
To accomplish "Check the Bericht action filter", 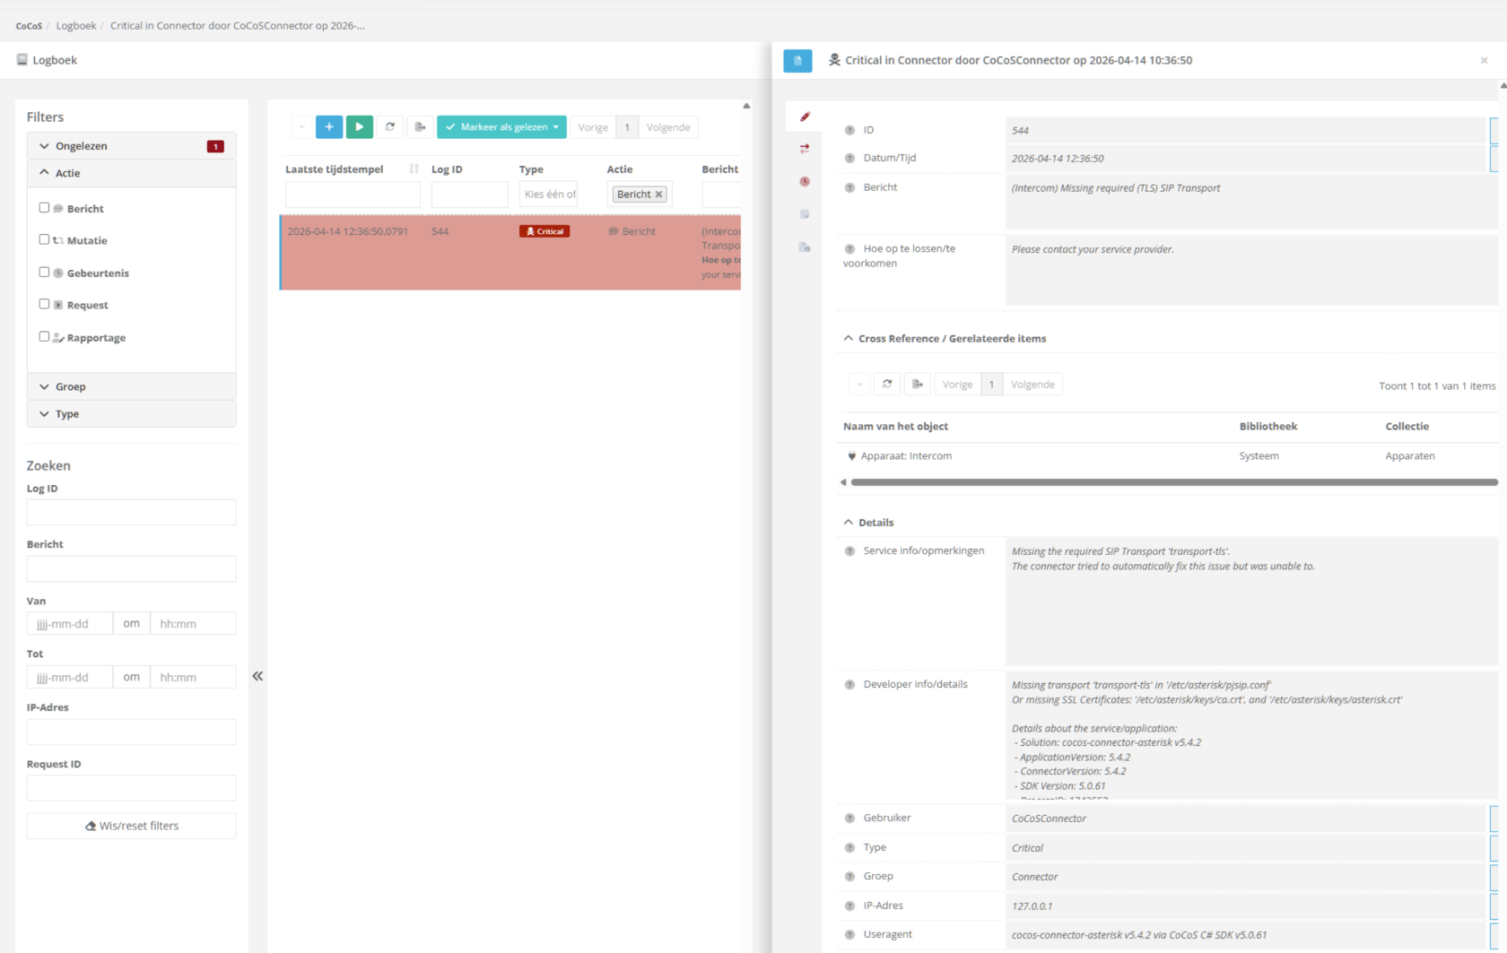I will pos(44,208).
